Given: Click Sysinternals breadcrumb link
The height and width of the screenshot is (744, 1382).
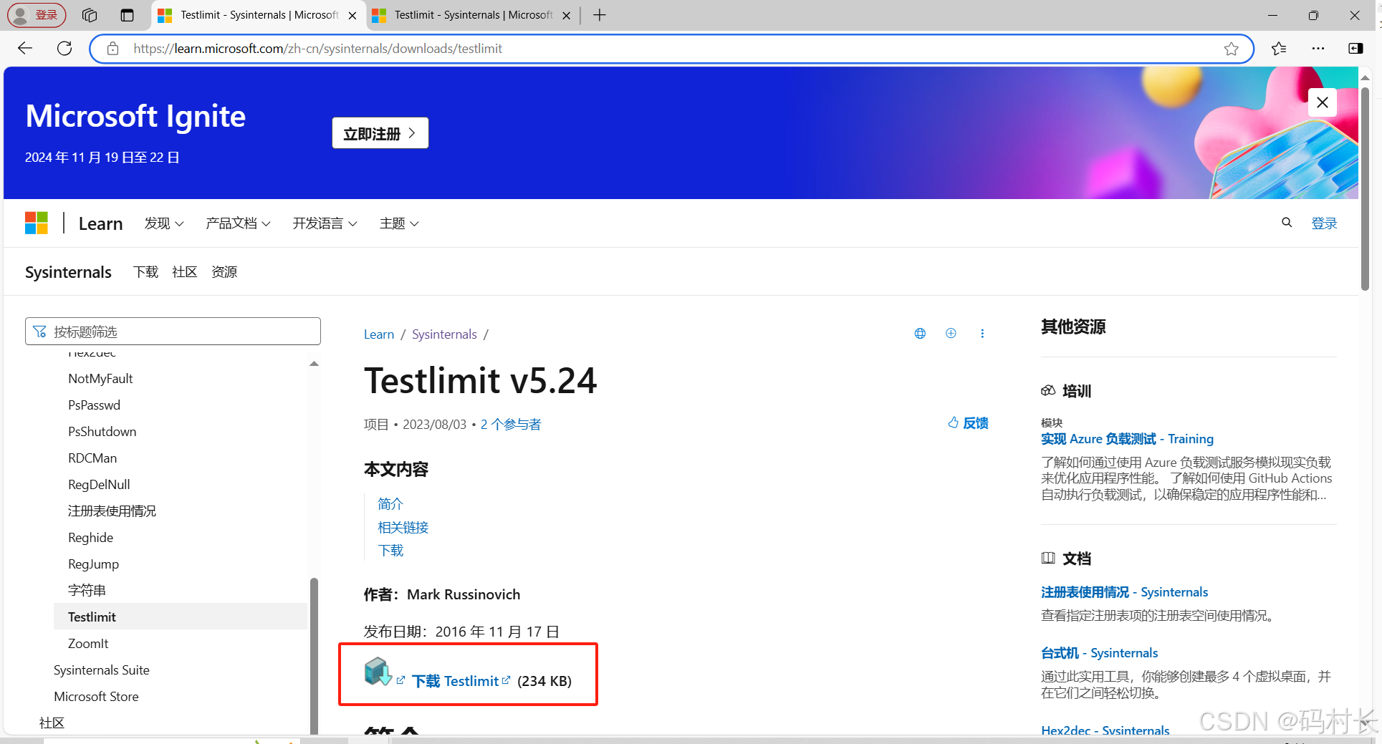Looking at the screenshot, I should tap(444, 334).
